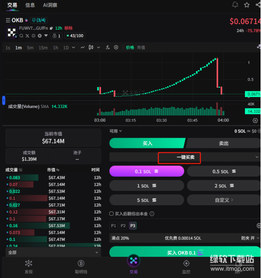This screenshot has width=261, height=278.
Task: Select preset P1
Action: (x=114, y=226)
